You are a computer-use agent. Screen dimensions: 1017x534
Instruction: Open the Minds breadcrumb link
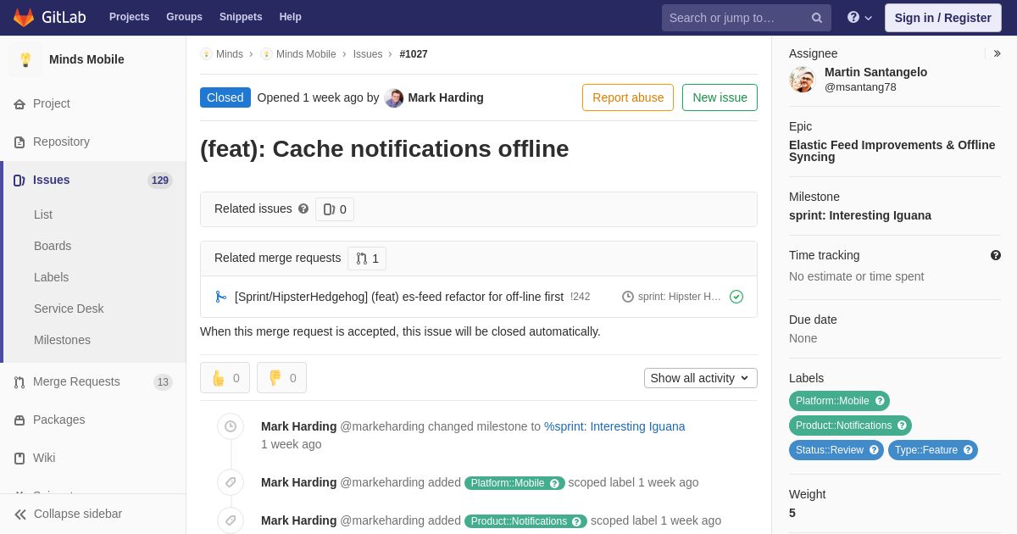(230, 54)
